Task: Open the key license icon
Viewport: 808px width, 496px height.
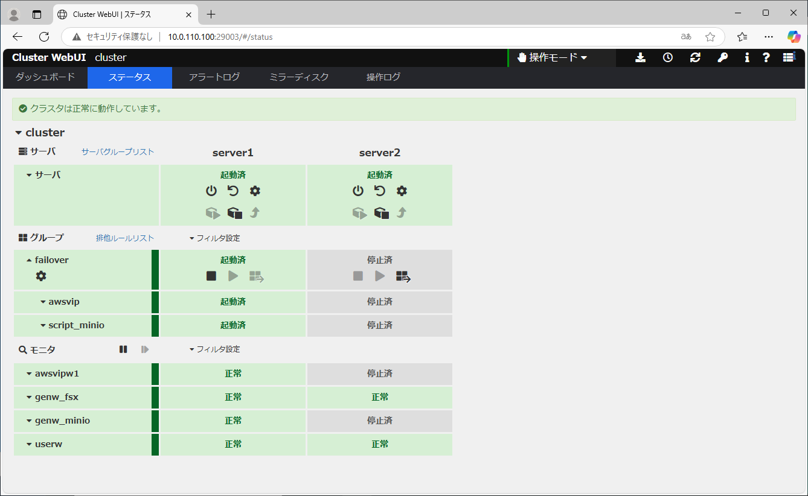Action: (722, 58)
